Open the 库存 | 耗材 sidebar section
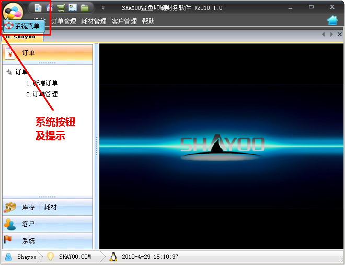345x265 pixels. (48, 207)
